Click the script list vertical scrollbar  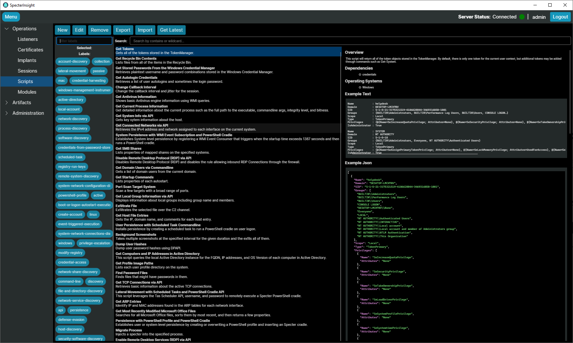pos(341,194)
